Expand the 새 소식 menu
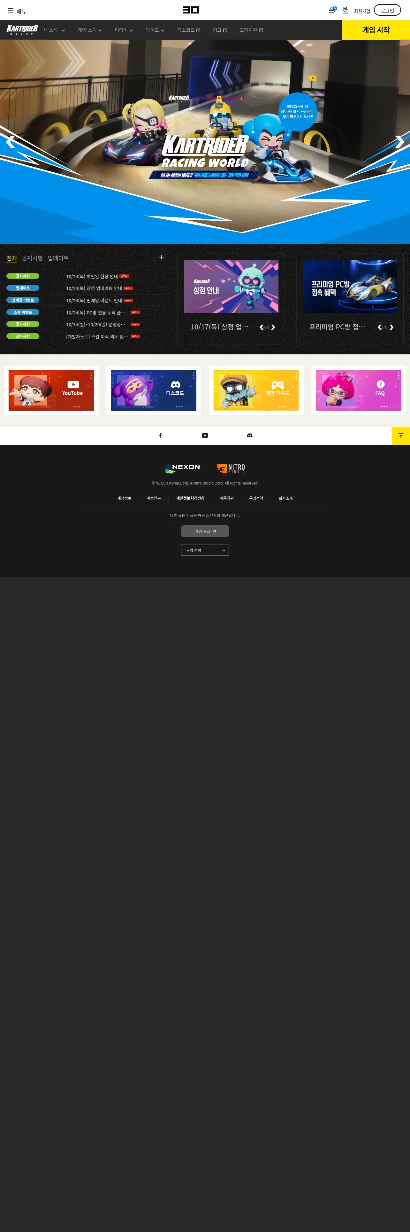 [x=54, y=30]
